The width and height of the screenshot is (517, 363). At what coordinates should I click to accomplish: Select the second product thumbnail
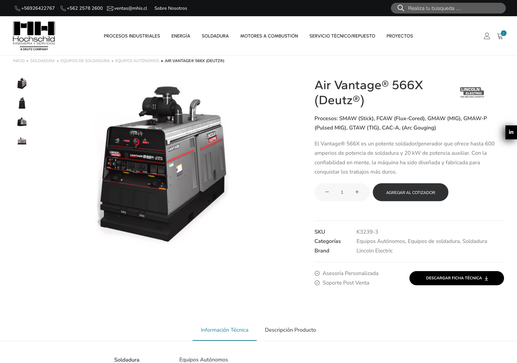point(22,103)
